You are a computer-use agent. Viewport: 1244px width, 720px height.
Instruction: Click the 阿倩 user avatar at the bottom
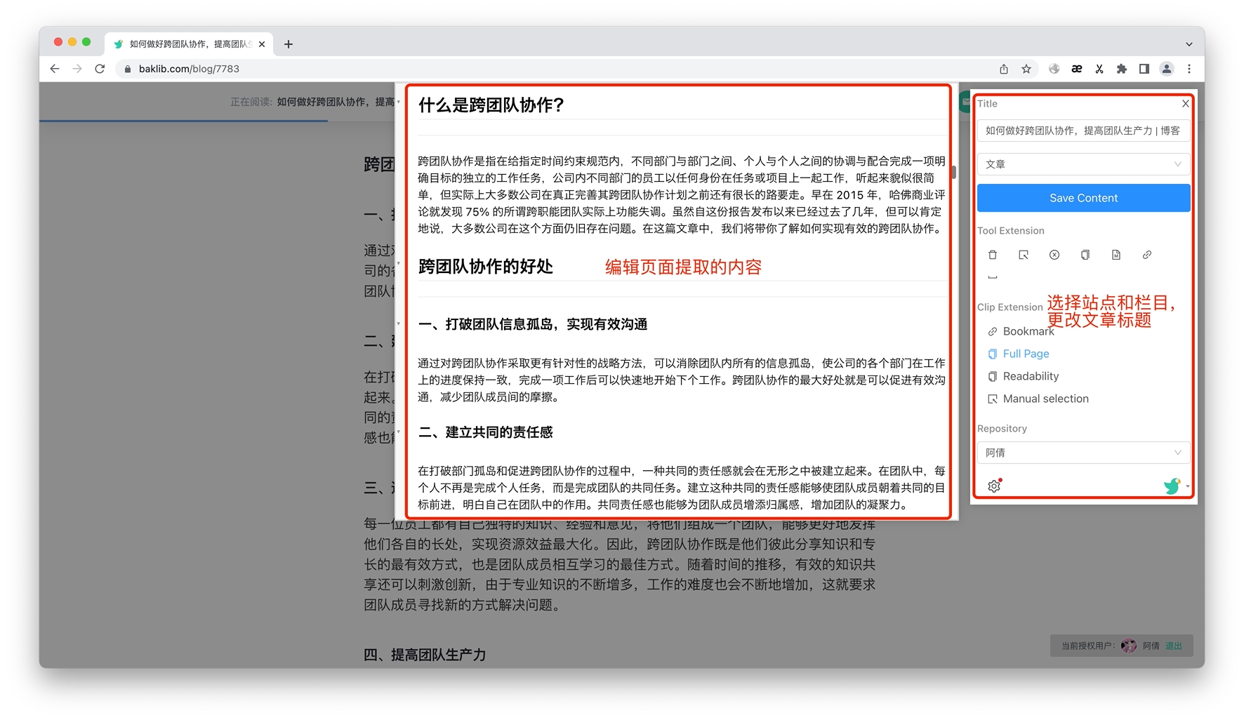pos(1128,646)
